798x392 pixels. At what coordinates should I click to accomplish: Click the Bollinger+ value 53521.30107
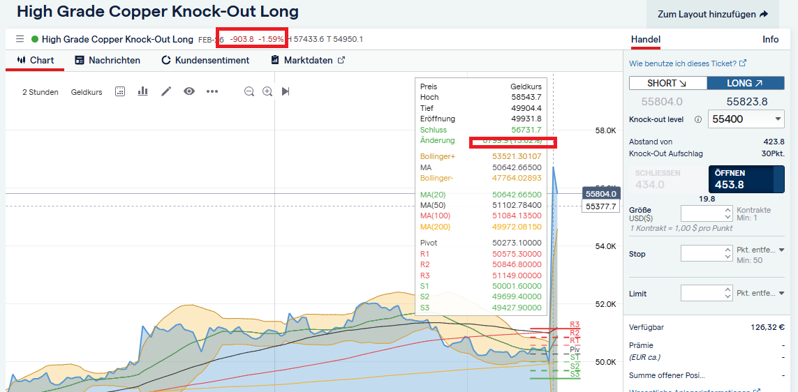click(517, 157)
